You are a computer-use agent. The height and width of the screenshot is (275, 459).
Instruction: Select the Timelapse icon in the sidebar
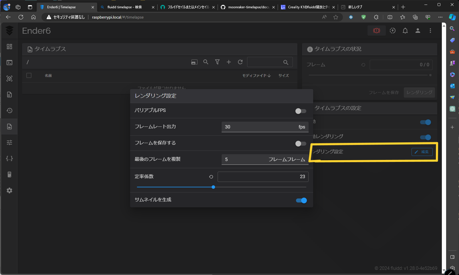point(9,127)
